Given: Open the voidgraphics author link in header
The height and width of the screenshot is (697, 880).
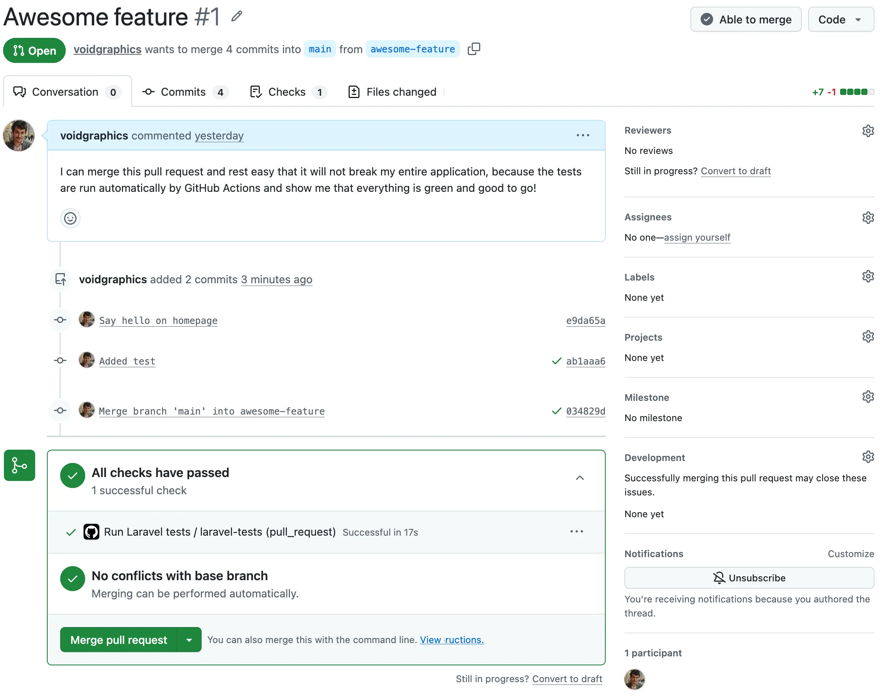Looking at the screenshot, I should point(107,49).
